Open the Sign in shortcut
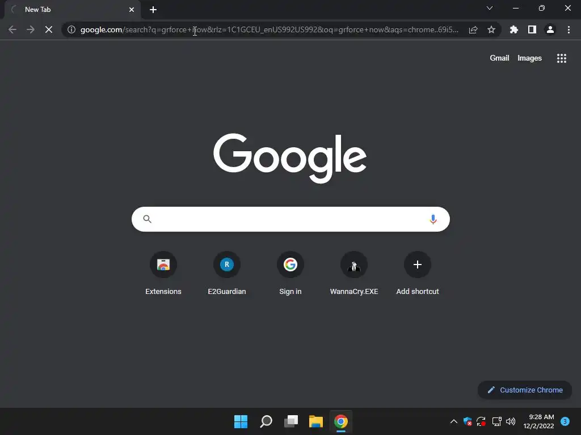The width and height of the screenshot is (581, 435). (x=290, y=274)
